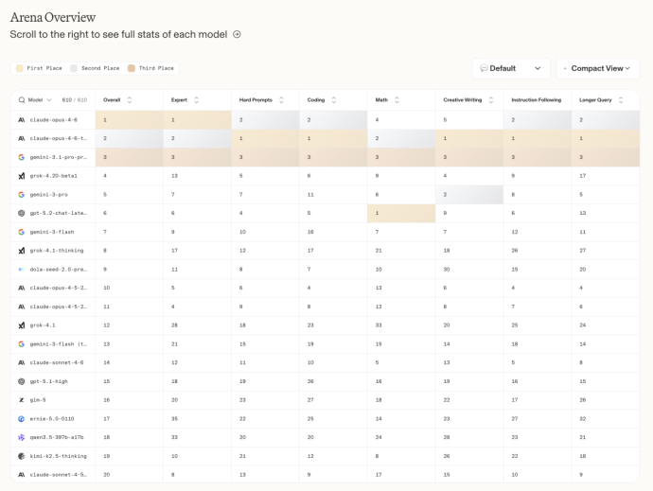Screen dimensions: 653x491
Task: Click the xAI icon beside grok-4.20-beta1
Action: (x=21, y=176)
